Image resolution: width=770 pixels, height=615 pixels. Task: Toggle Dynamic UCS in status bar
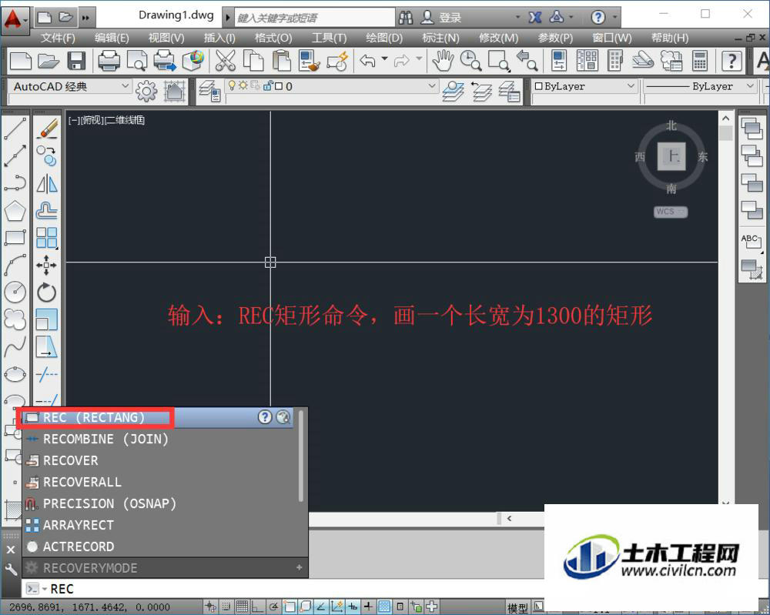[x=337, y=607]
